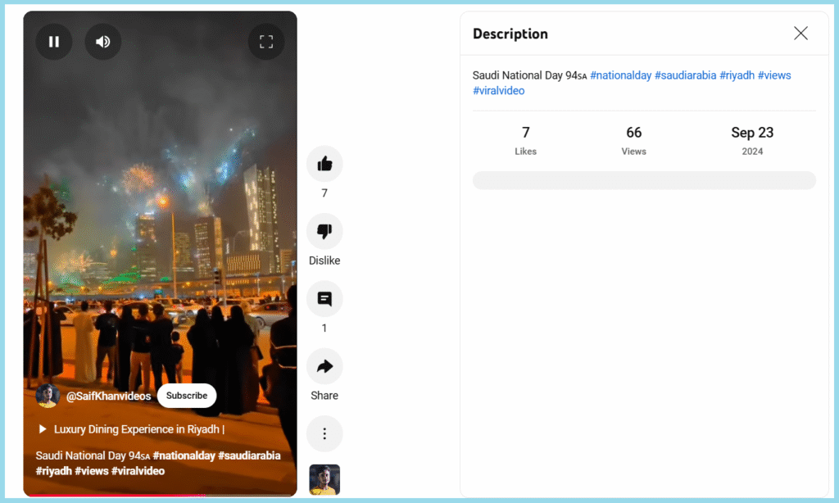Viewport: 839px width, 503px height.
Task: Select the #riyadh hashtag in description
Action: click(737, 75)
